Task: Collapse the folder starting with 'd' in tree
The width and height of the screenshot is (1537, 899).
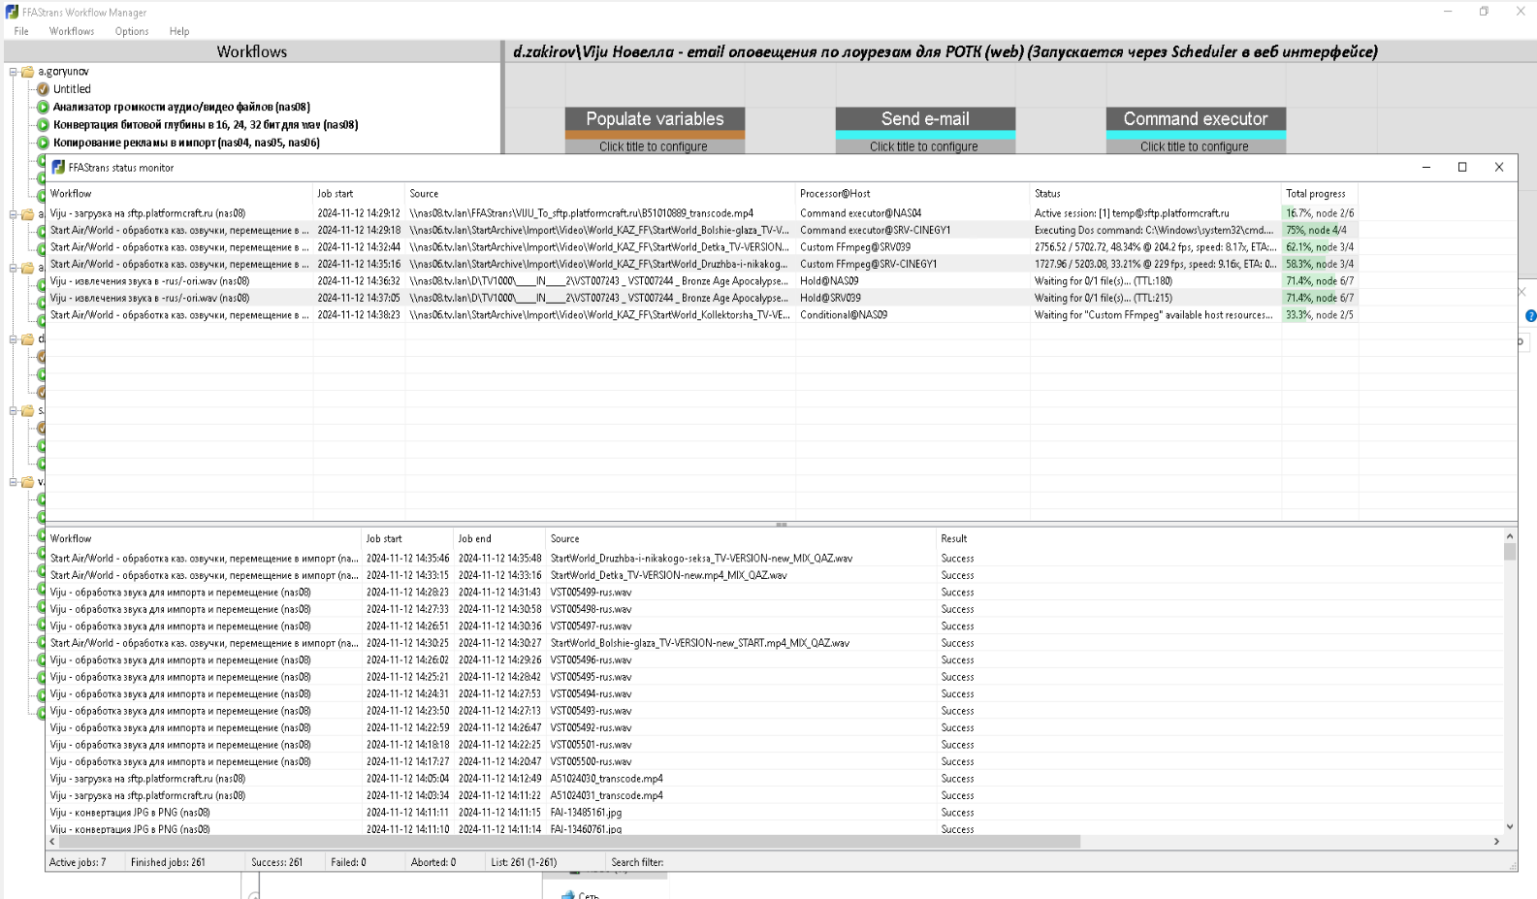Action: [14, 339]
